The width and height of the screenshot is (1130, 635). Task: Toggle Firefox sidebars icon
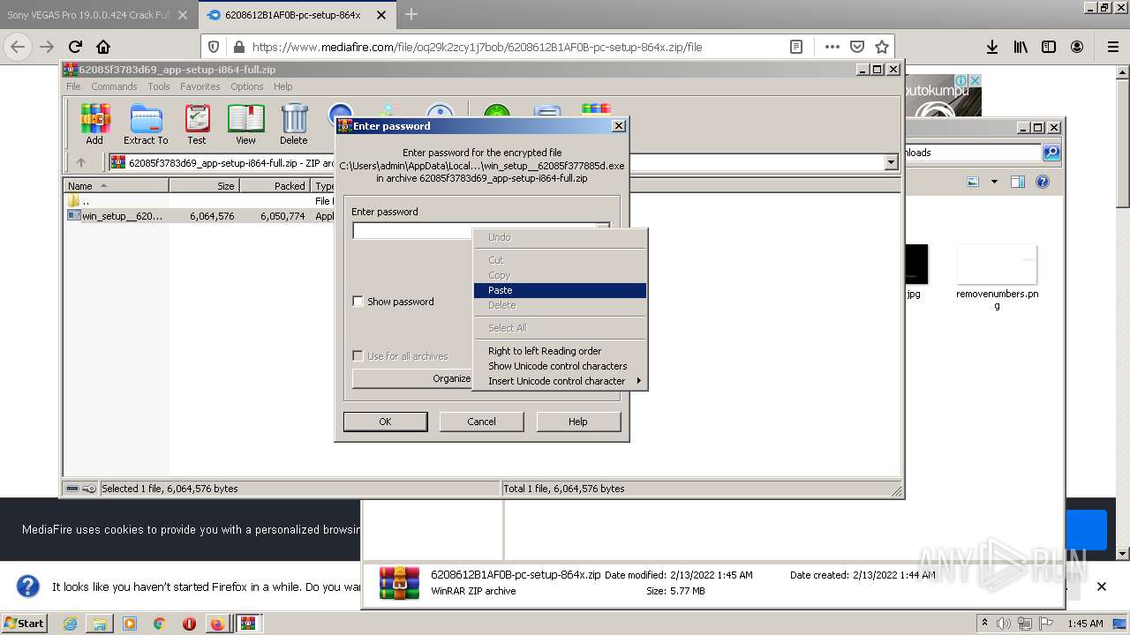pos(1049,47)
